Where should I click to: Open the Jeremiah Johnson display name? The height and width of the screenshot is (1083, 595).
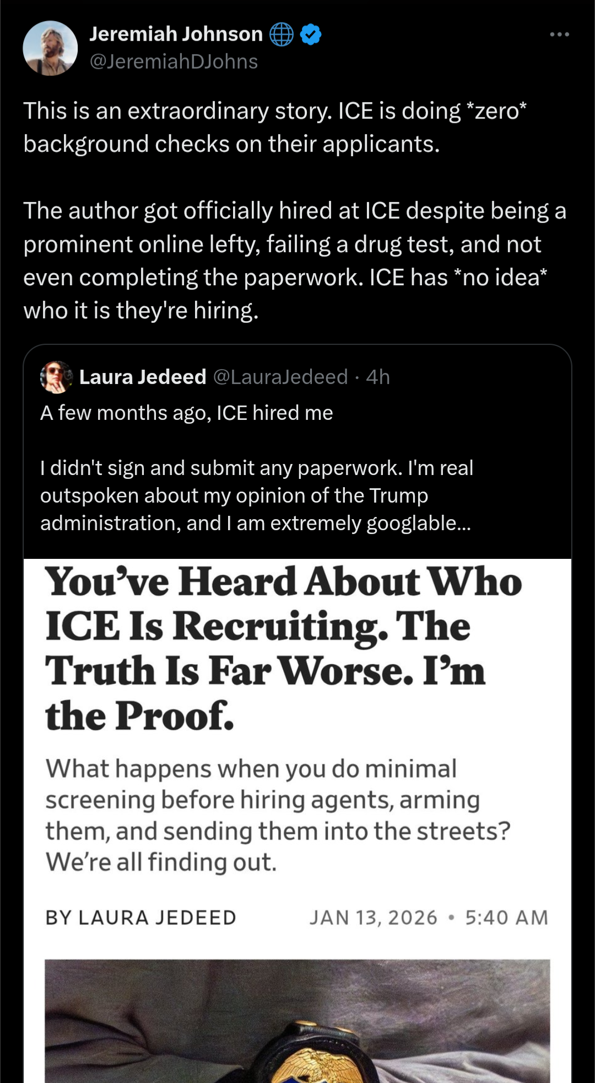[176, 34]
